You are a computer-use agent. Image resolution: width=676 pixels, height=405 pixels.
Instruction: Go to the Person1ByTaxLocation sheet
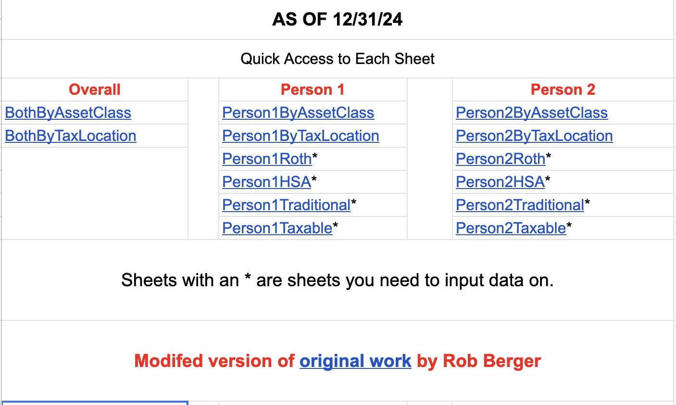point(300,136)
